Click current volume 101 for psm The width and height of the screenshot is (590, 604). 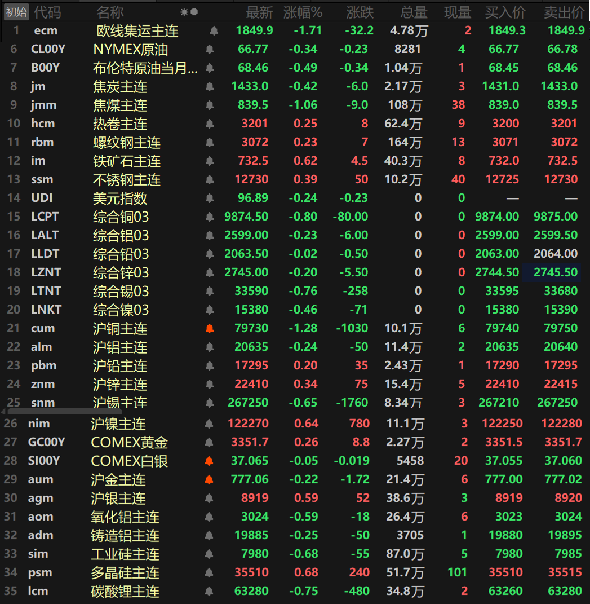pyautogui.click(x=457, y=572)
